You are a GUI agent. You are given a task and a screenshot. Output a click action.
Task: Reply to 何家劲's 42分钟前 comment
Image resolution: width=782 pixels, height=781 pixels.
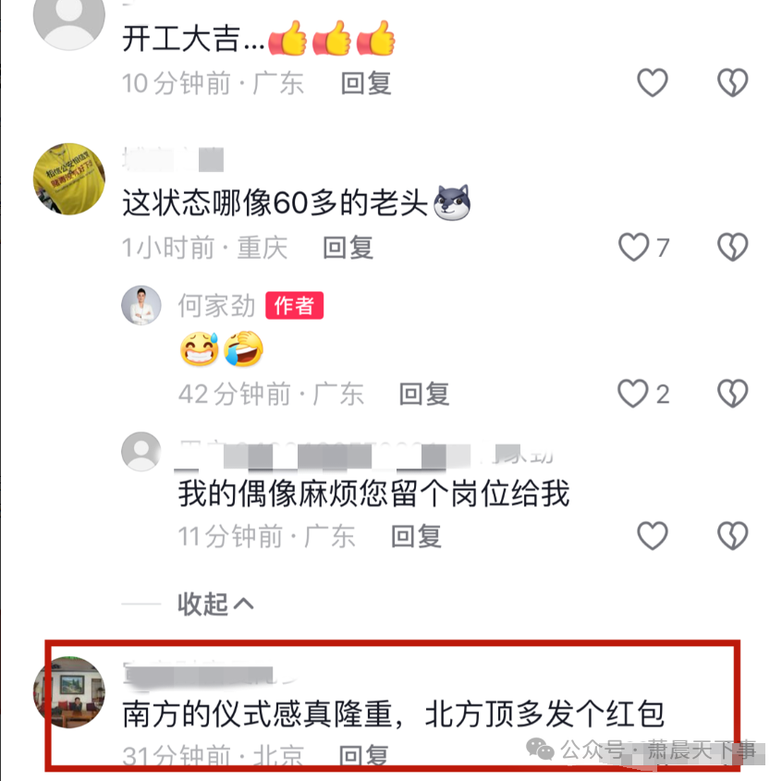(x=424, y=394)
